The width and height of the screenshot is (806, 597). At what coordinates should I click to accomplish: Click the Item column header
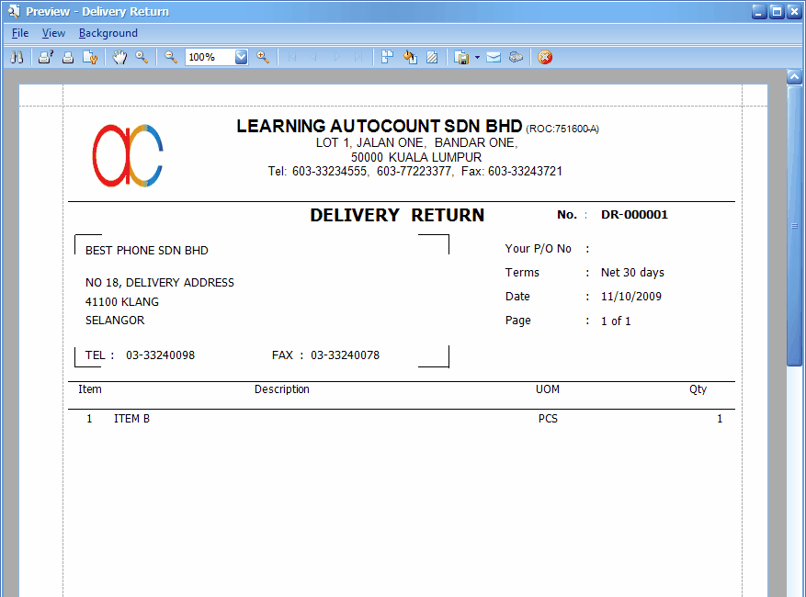(90, 389)
